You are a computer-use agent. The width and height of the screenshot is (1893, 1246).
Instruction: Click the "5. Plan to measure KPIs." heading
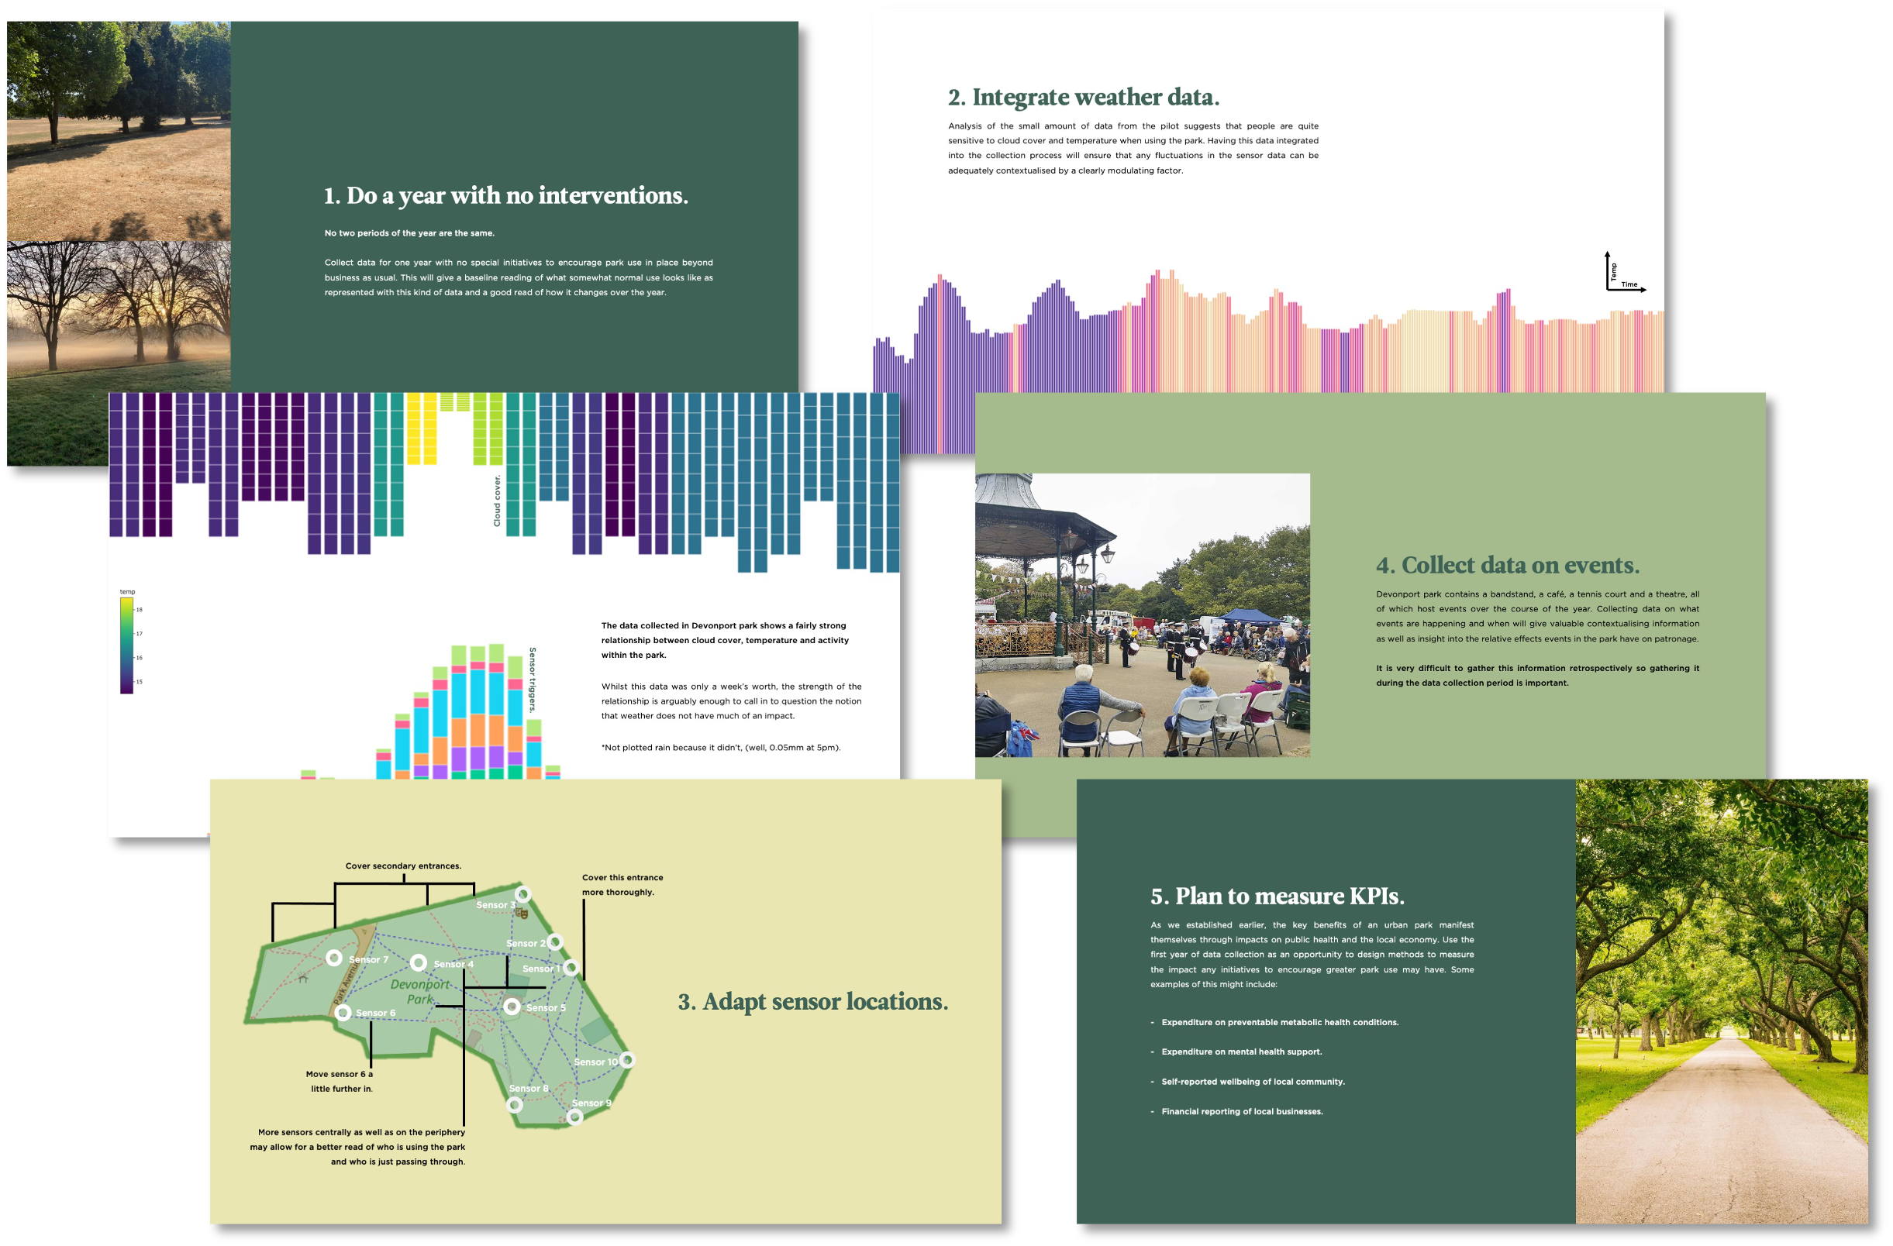click(x=1277, y=896)
